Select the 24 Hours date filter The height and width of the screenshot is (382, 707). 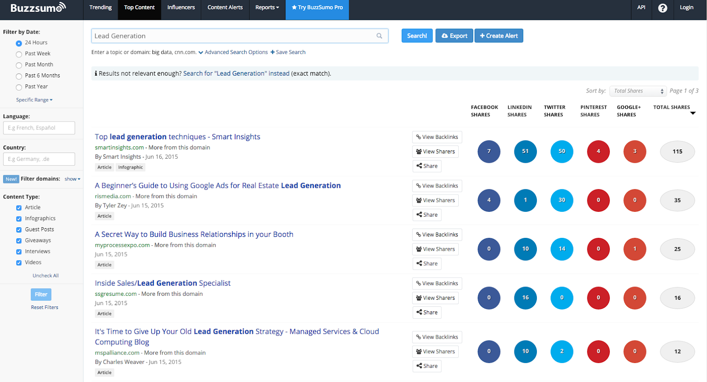pyautogui.click(x=19, y=43)
